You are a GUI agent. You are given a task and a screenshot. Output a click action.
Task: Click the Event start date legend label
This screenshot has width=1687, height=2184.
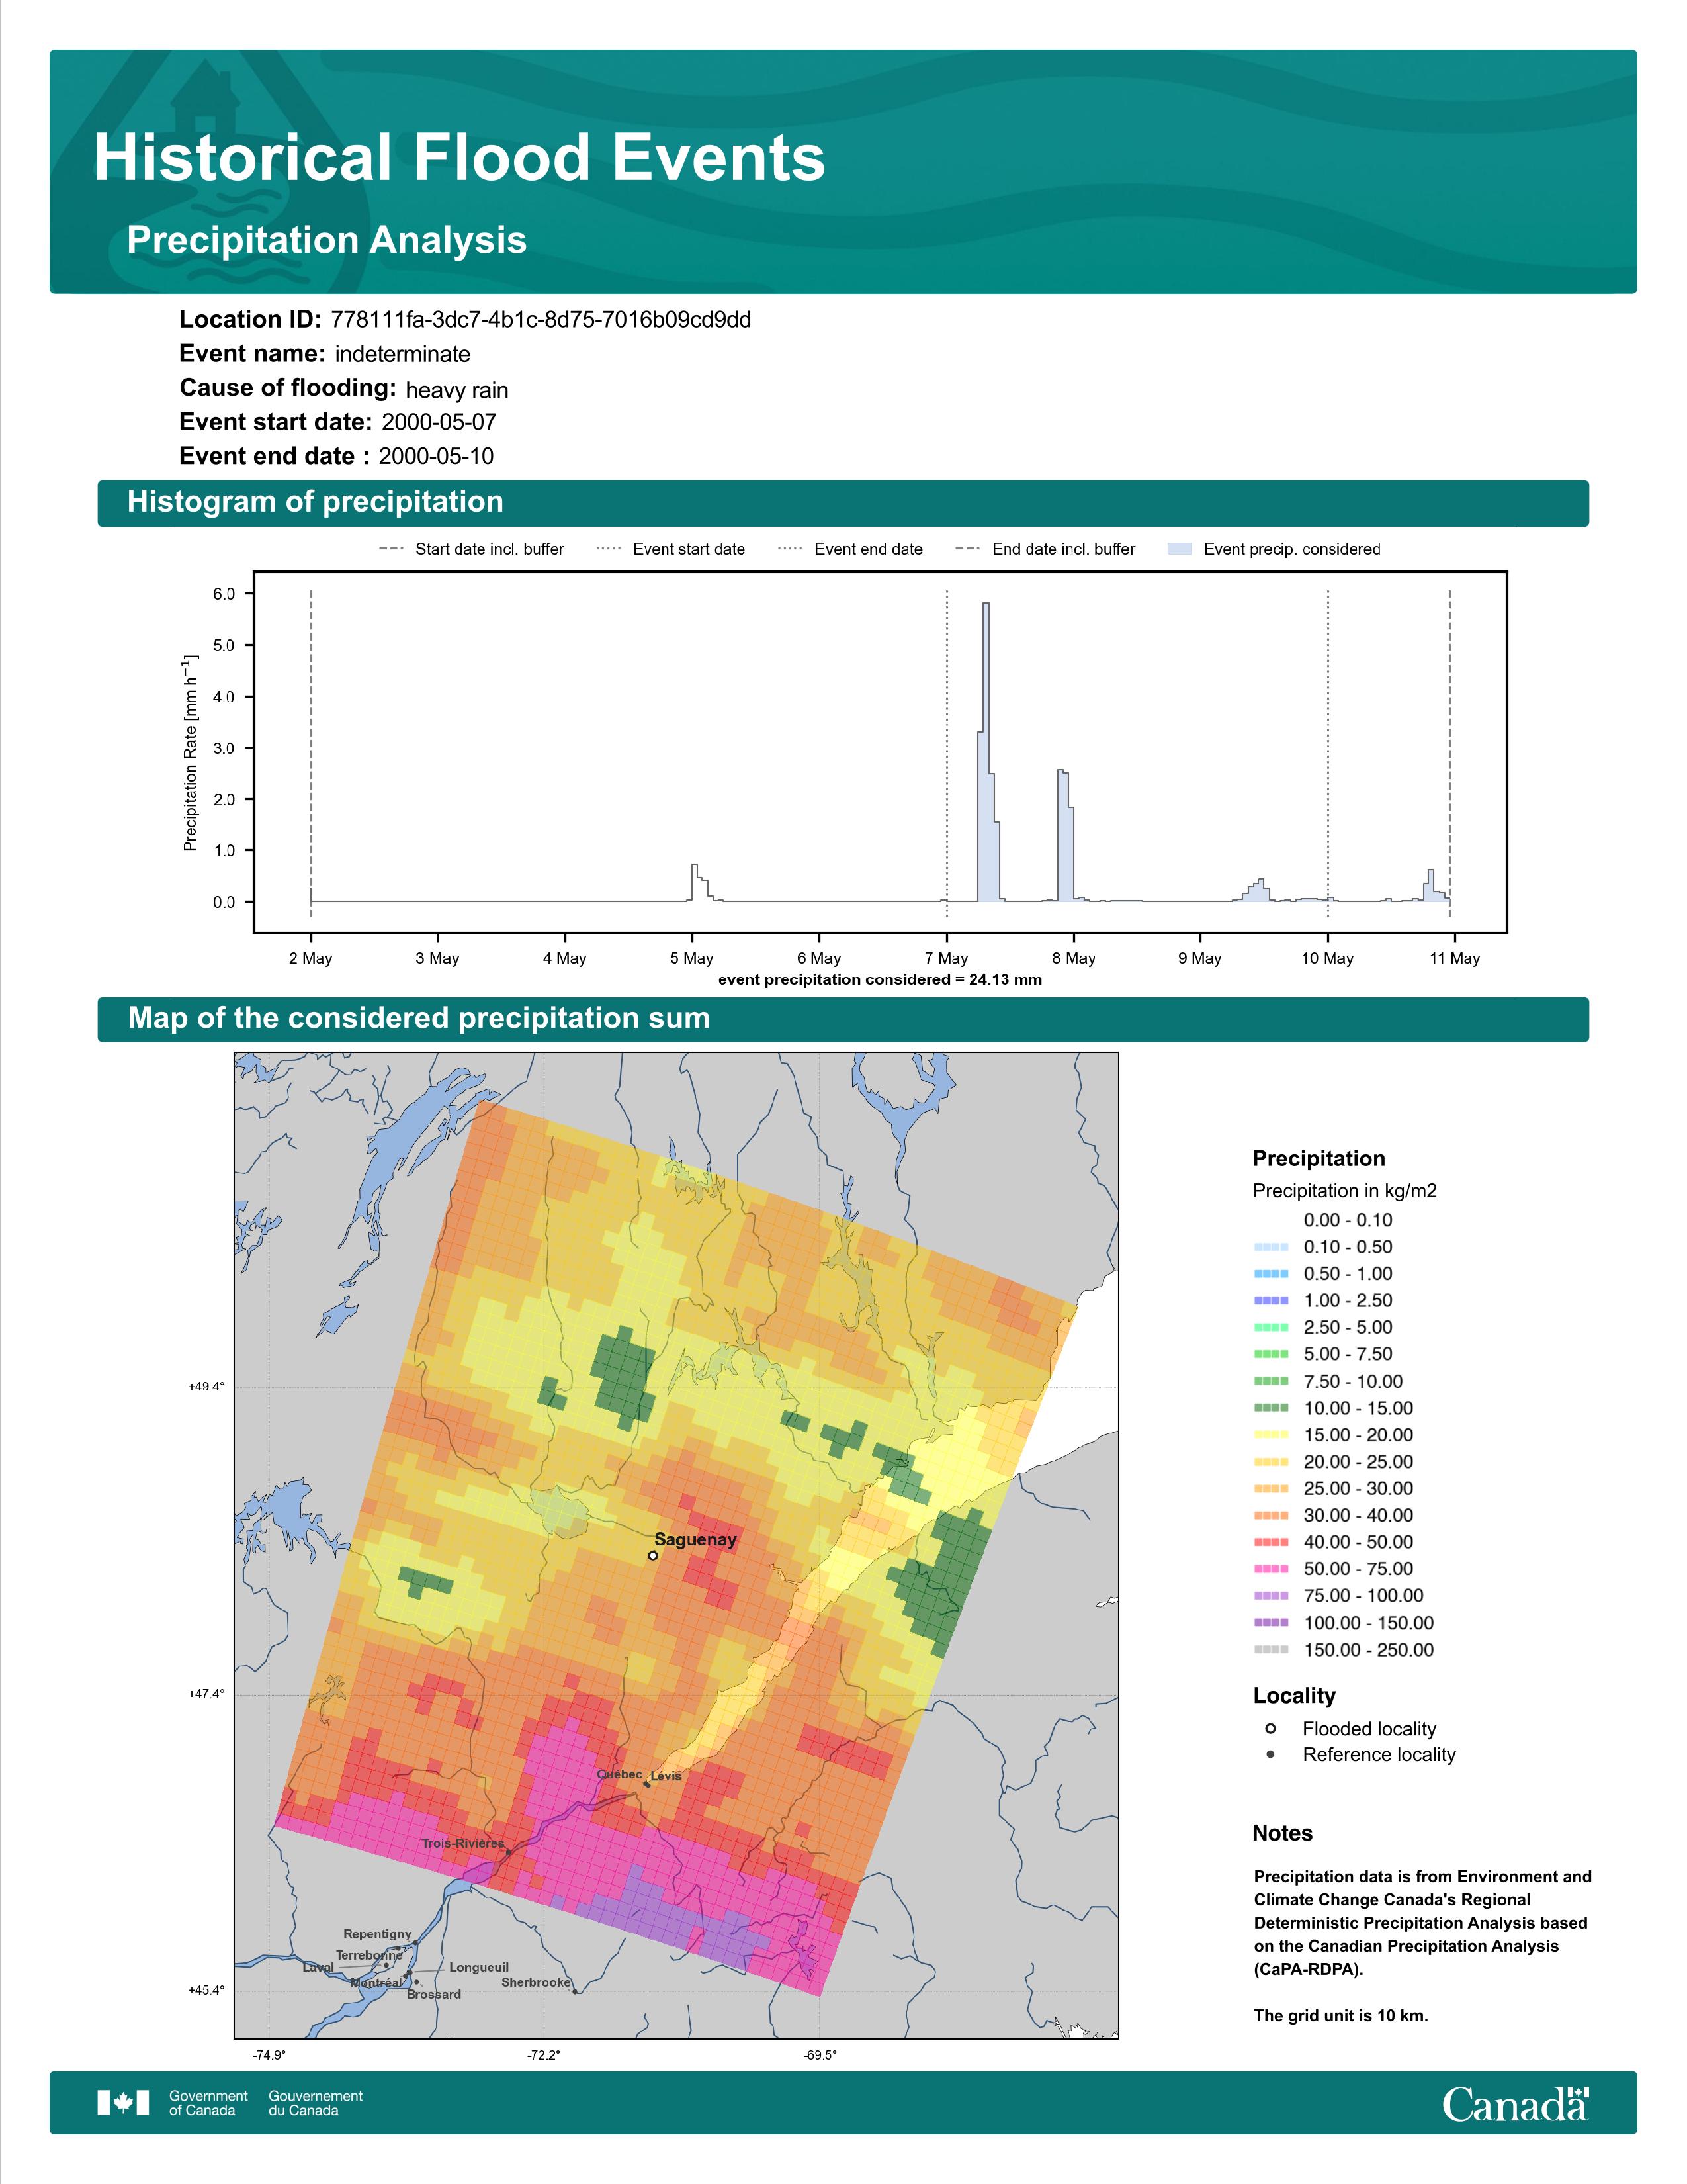point(689,549)
